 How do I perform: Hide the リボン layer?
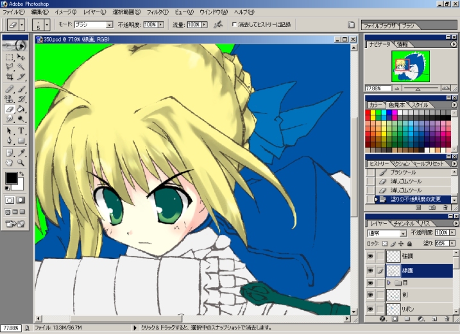370,309
